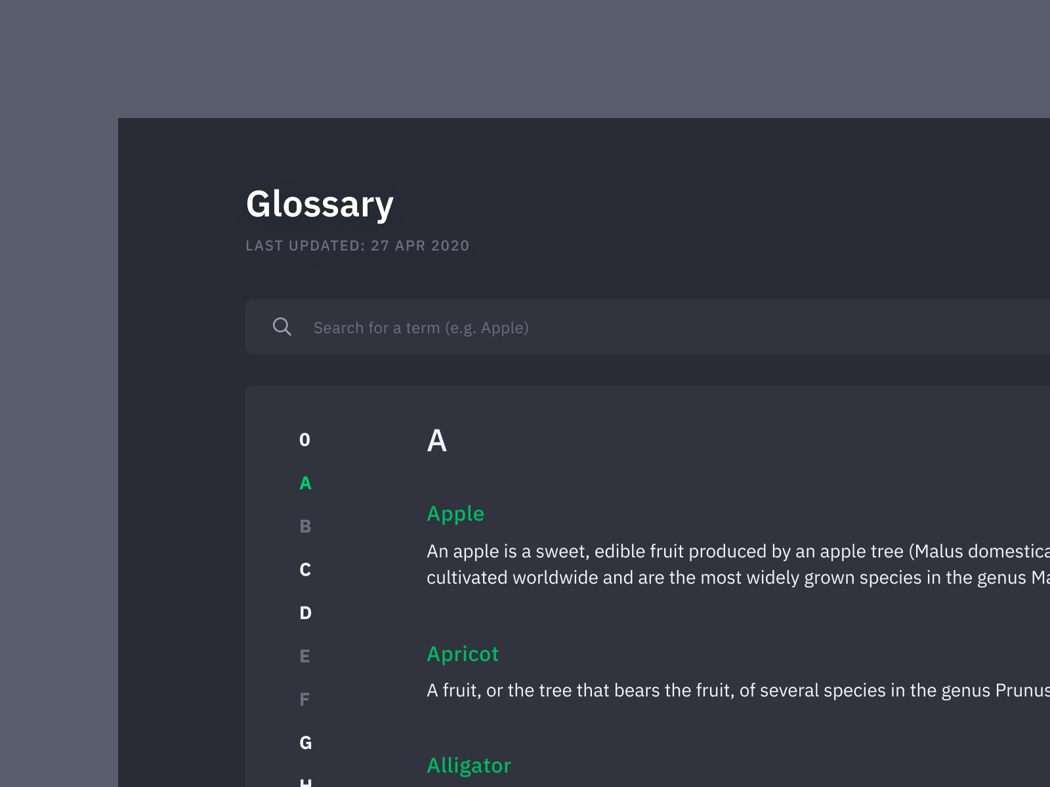The width and height of the screenshot is (1050, 787).
Task: Open the Apricot glossary entry
Action: pyautogui.click(x=463, y=654)
